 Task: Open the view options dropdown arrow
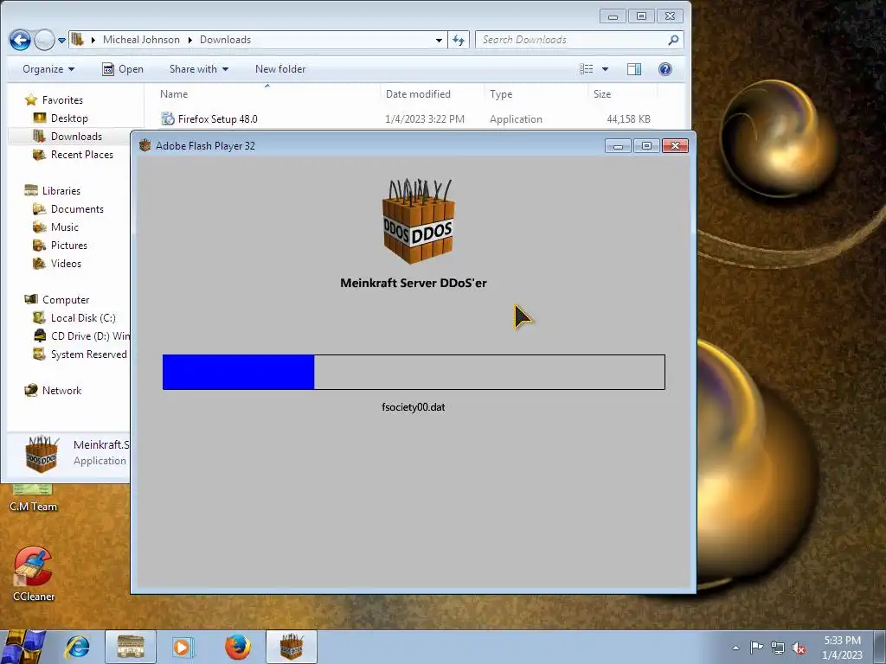tap(605, 69)
